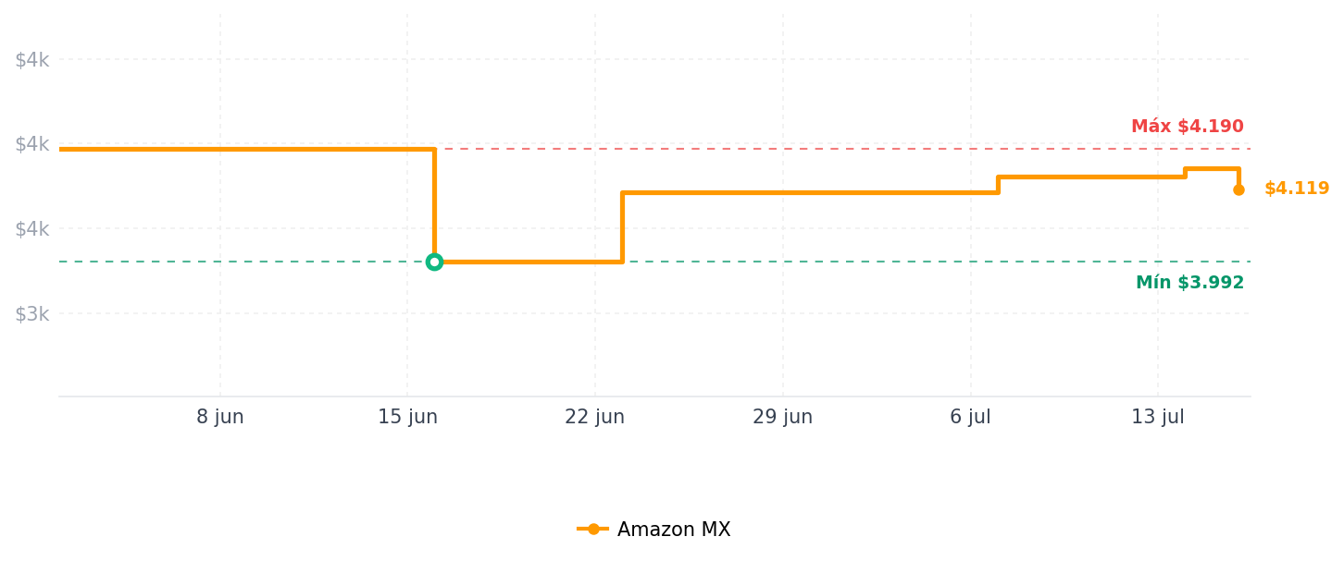Screen dimensions: 1344x561
Task: Select the 8 jun axis date label
Action: point(220,418)
